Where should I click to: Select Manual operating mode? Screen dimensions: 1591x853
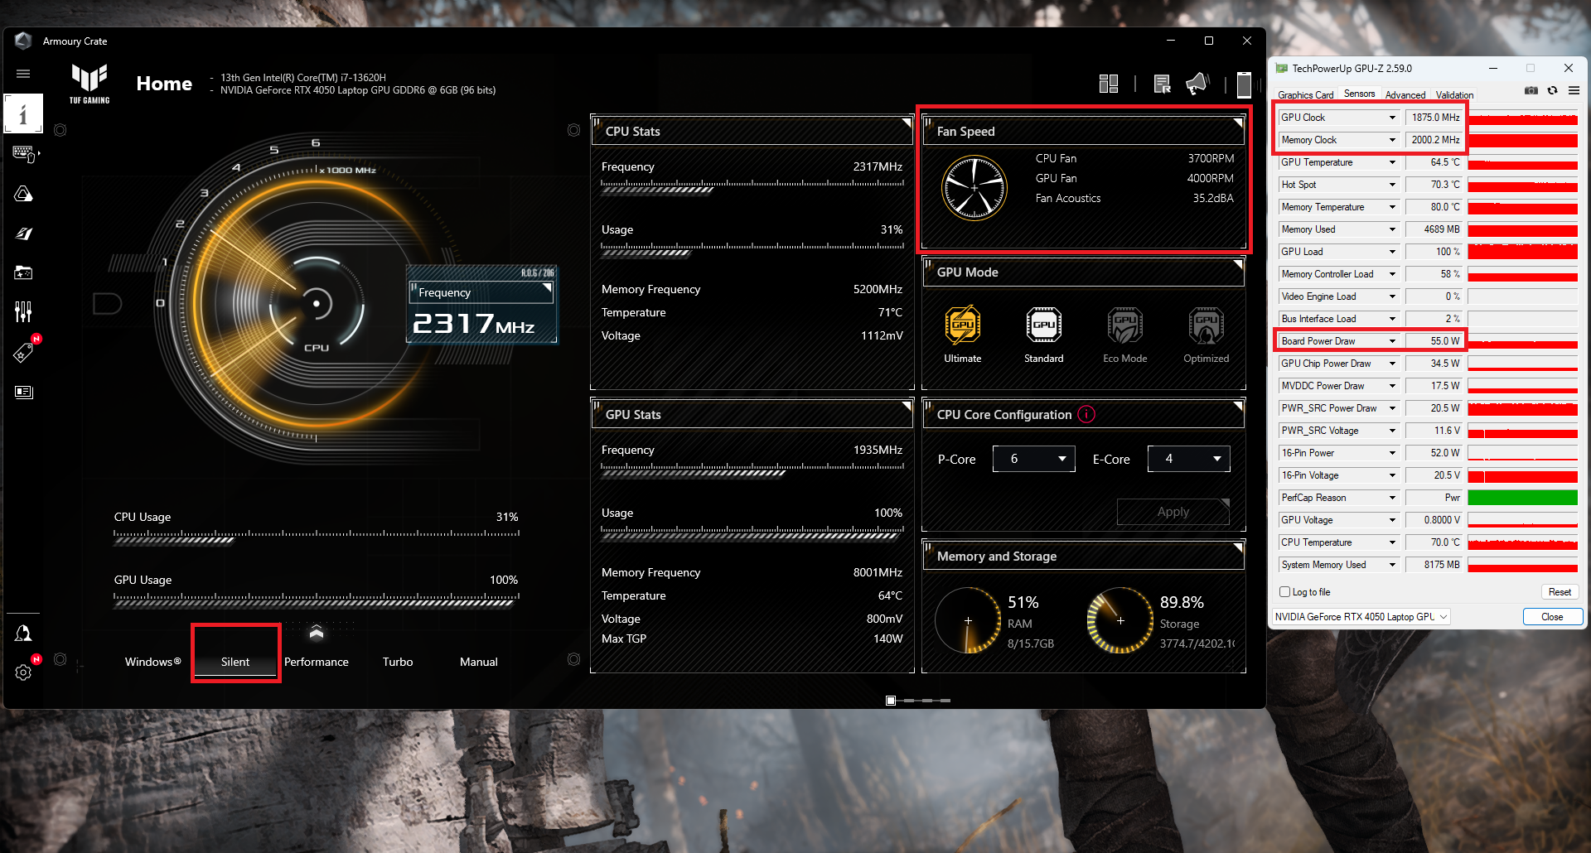coord(479,662)
